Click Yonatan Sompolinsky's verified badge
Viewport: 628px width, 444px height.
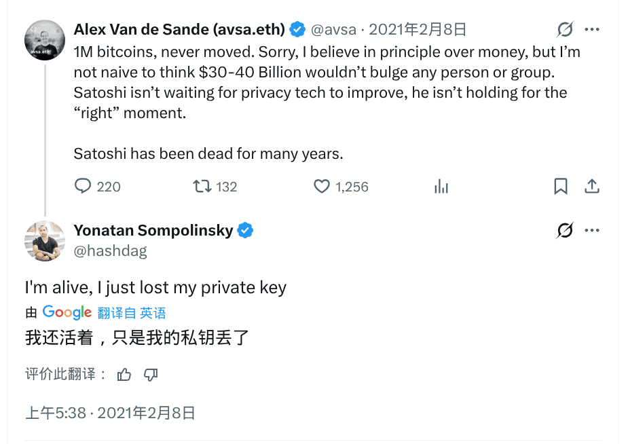click(245, 231)
